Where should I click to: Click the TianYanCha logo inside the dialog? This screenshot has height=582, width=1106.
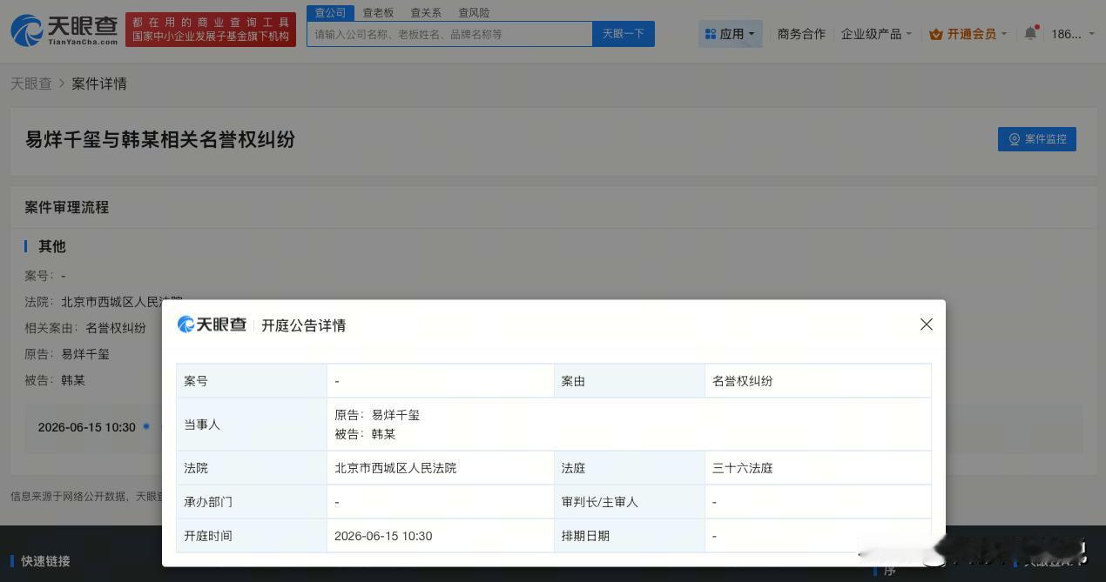212,324
